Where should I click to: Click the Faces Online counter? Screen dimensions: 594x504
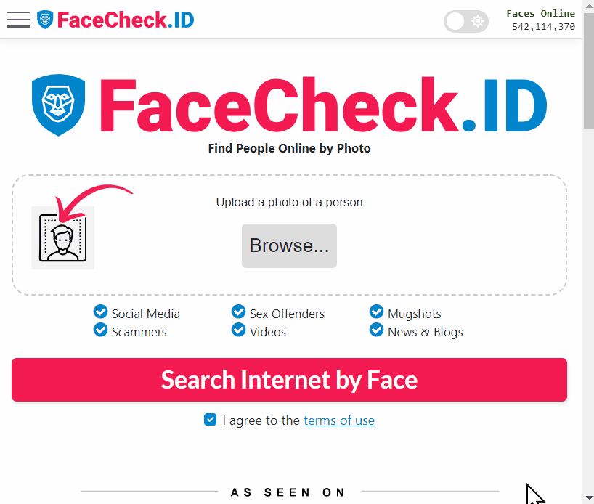click(x=541, y=20)
